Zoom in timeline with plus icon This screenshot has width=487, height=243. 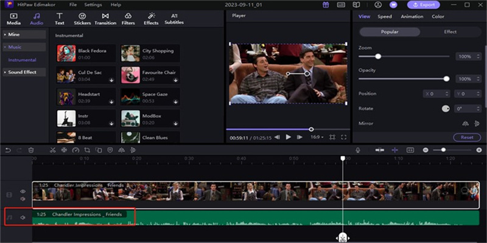pyautogui.click(x=479, y=150)
